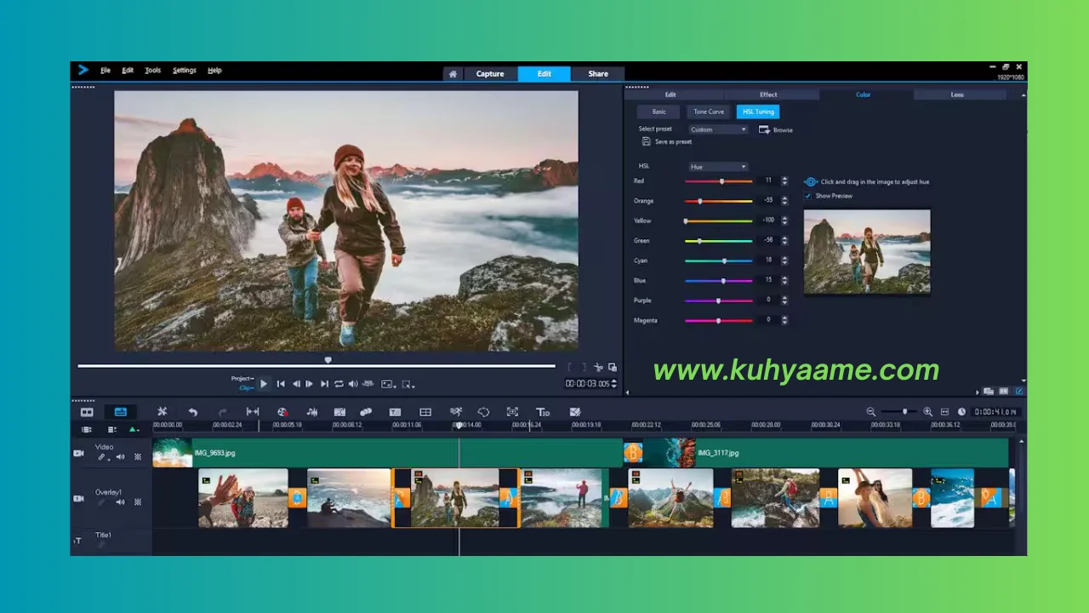
Task: Open the Sound Mixer icon
Action: coord(311,412)
